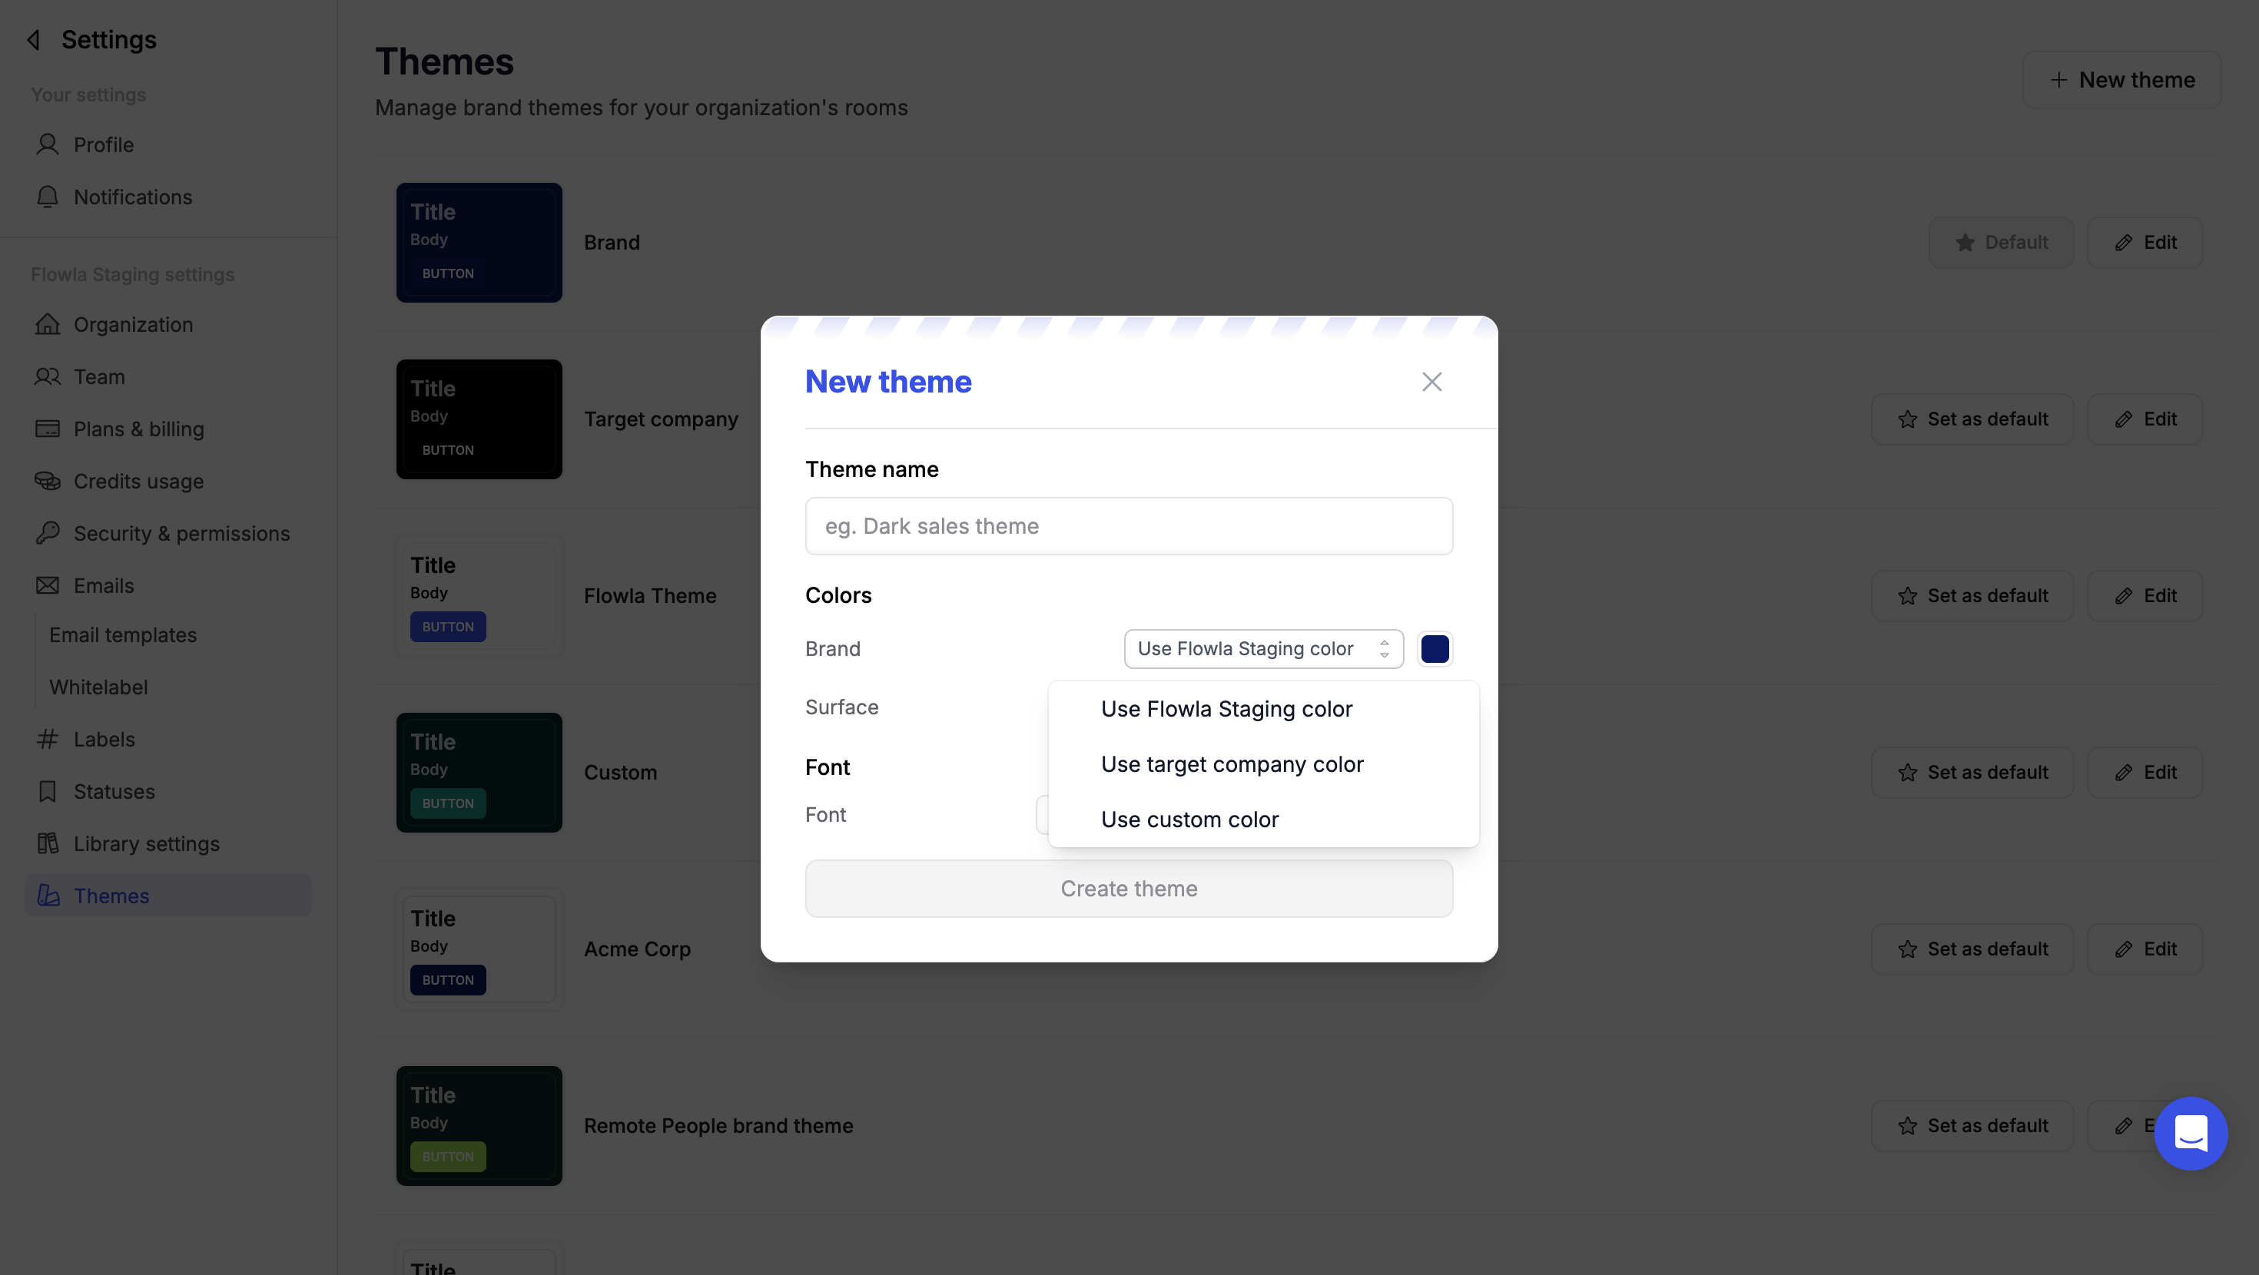This screenshot has width=2259, height=1275.
Task: Click the Custom theme preview thumbnail
Action: point(479,773)
